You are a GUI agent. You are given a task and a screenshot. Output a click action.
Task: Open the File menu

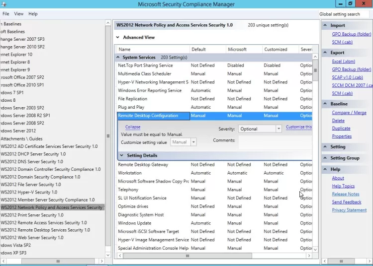click(x=6, y=14)
